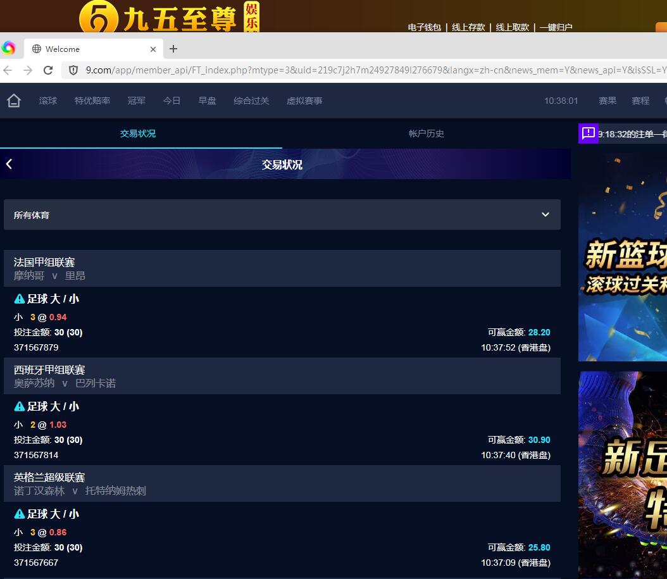Viewport: 667px width, 579px height.
Task: Click the 摩纳哥 v 里昂 match row
Action: (x=49, y=276)
